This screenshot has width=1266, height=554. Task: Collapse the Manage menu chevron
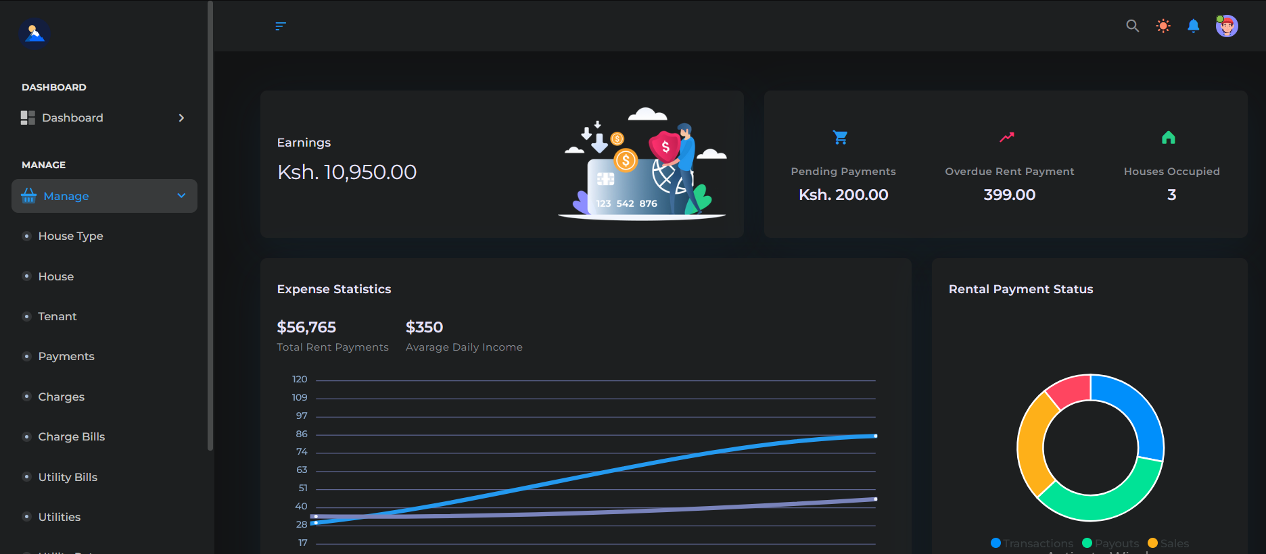(181, 196)
